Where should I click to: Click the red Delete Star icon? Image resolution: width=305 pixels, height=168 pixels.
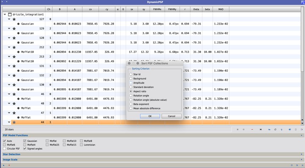tap(252, 130)
